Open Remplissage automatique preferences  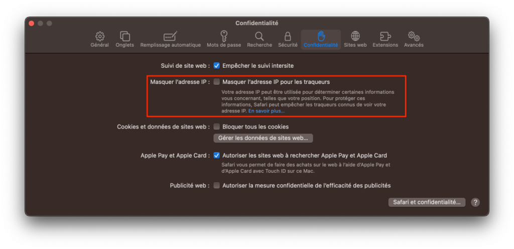click(171, 40)
